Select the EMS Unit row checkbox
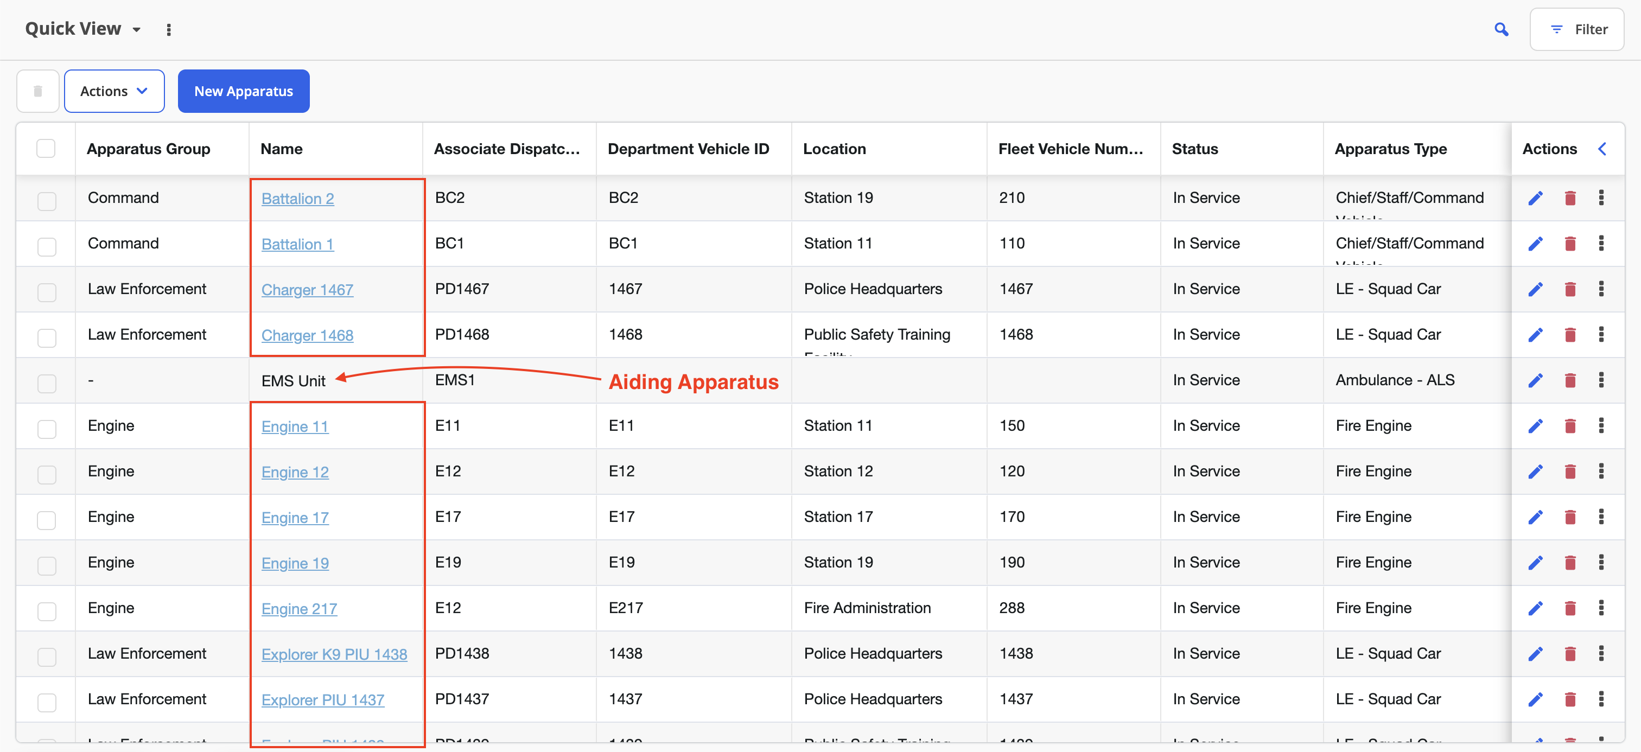The width and height of the screenshot is (1641, 752). (47, 384)
